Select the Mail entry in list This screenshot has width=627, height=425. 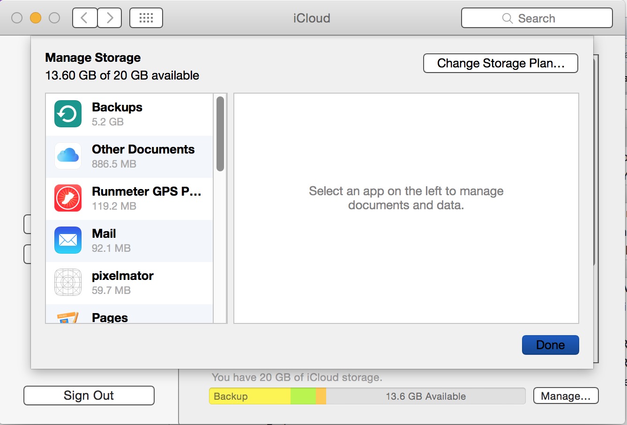(129, 241)
